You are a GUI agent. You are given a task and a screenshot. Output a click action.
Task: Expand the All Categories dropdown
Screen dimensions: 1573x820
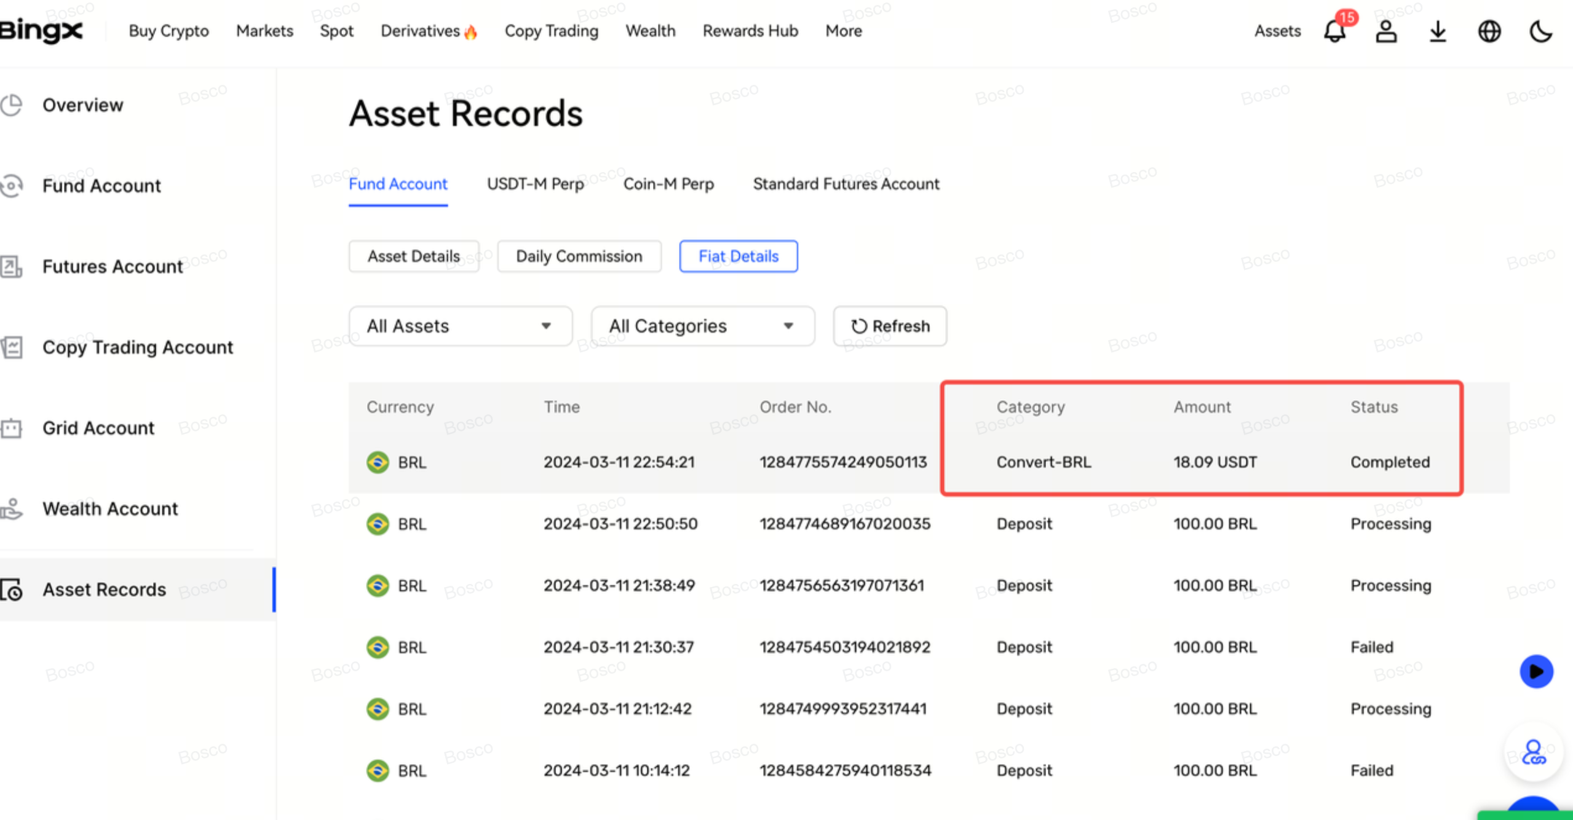click(x=702, y=326)
